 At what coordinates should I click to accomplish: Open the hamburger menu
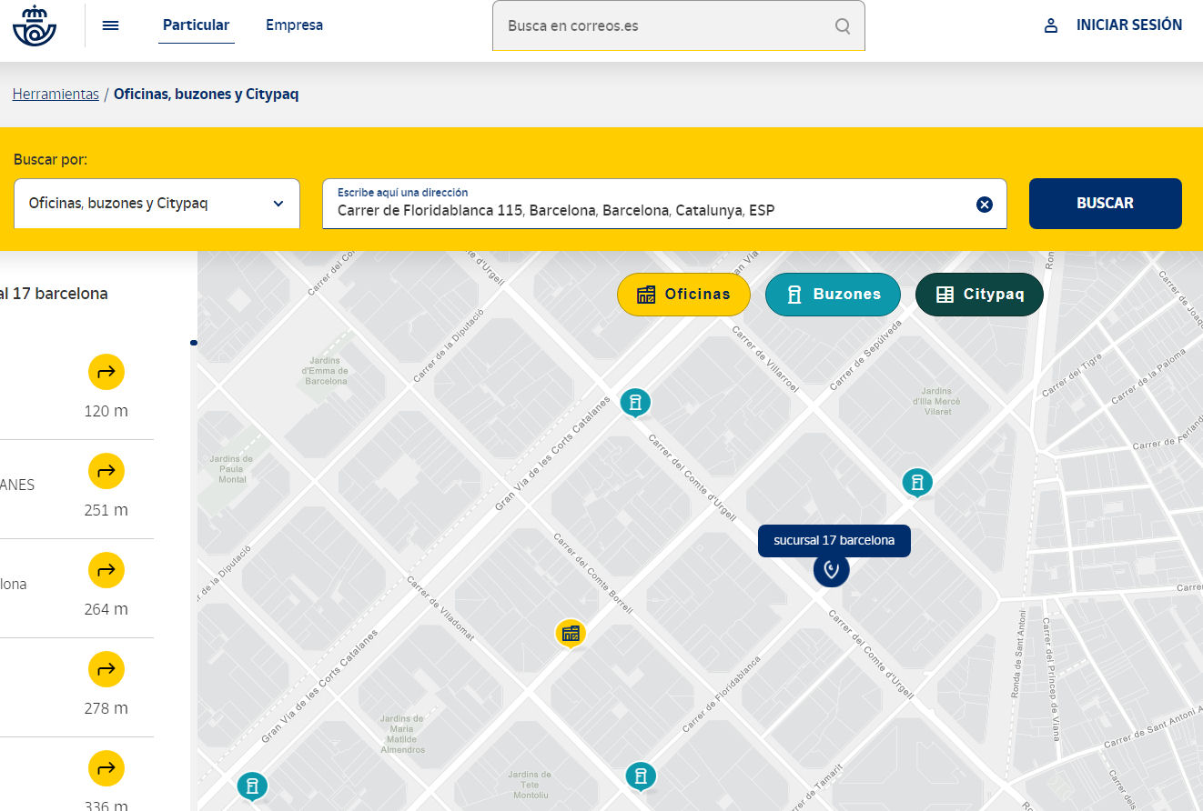click(111, 25)
